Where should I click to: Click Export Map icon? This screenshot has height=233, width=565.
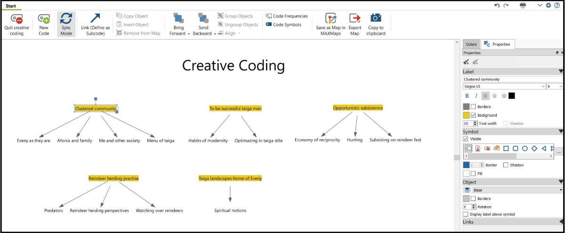[355, 18]
